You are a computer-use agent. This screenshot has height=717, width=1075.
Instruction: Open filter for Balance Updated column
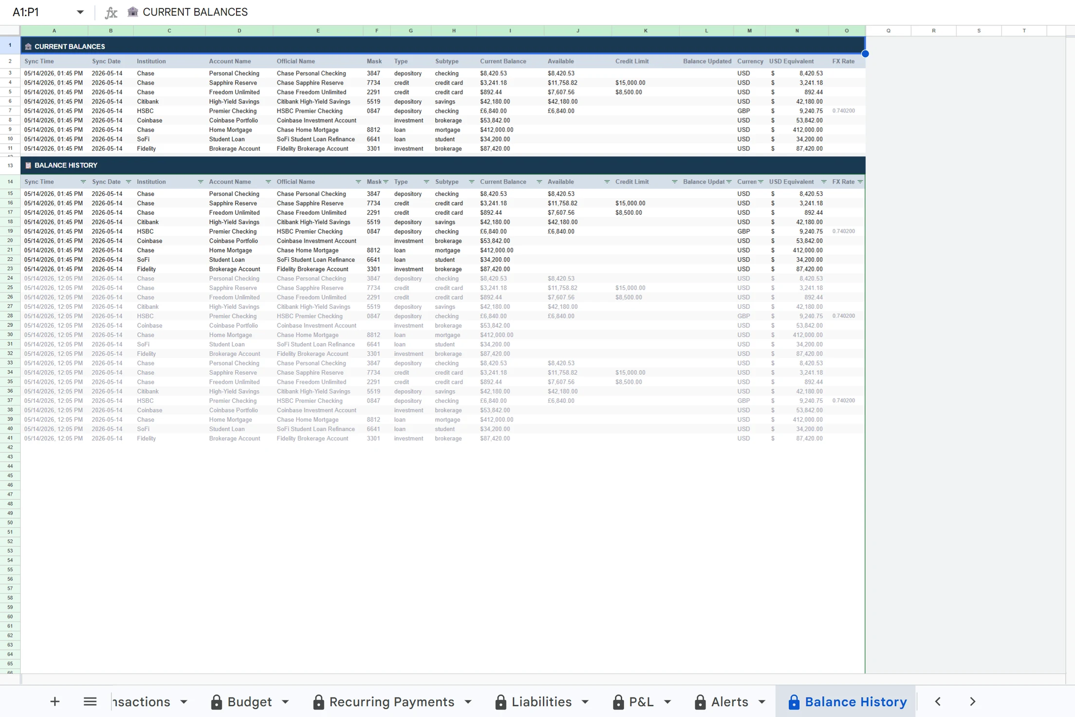pyautogui.click(x=729, y=182)
